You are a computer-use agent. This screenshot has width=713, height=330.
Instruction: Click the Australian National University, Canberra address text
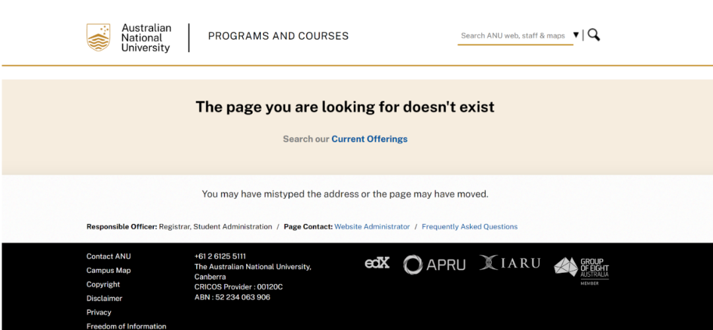253,271
